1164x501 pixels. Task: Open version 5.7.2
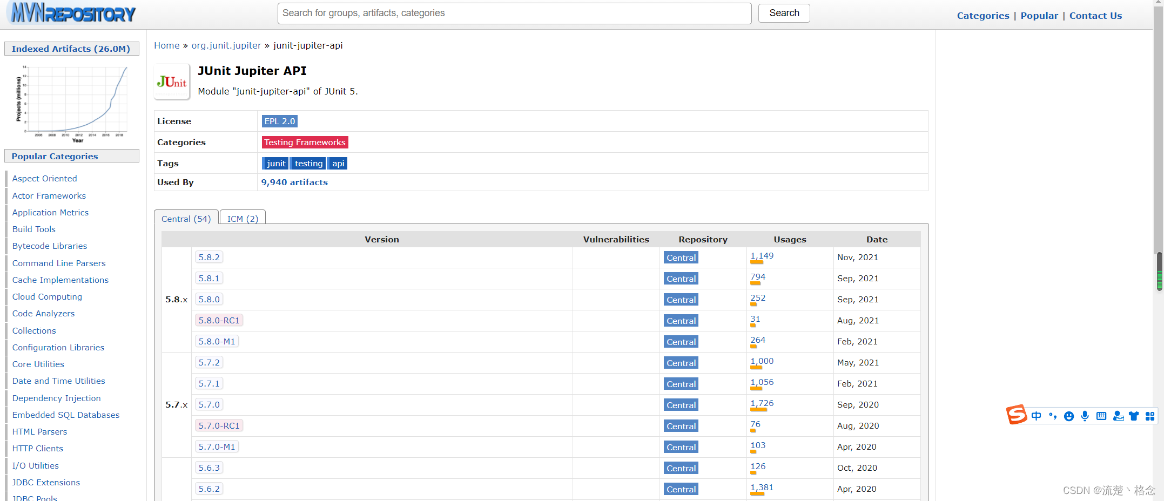pos(209,362)
